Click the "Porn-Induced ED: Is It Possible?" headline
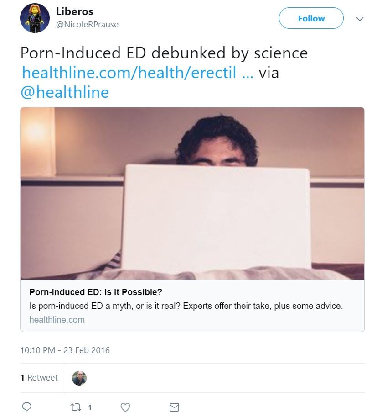377x418 pixels. [x=96, y=292]
